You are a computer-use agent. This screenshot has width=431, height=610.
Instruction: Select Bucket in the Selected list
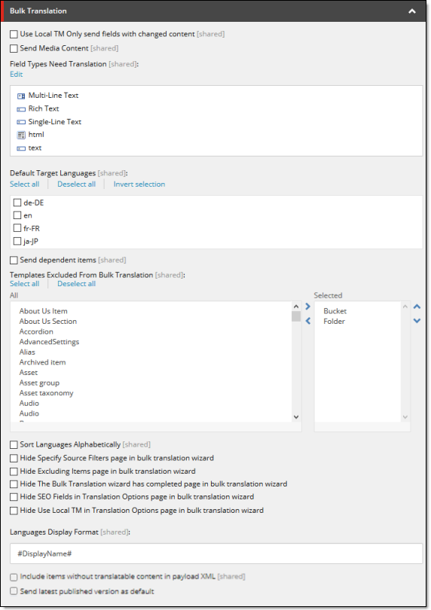point(335,311)
